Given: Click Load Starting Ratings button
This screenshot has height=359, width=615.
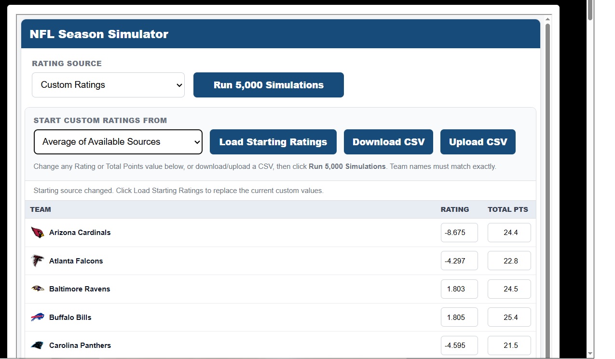Looking at the screenshot, I should coord(273,142).
